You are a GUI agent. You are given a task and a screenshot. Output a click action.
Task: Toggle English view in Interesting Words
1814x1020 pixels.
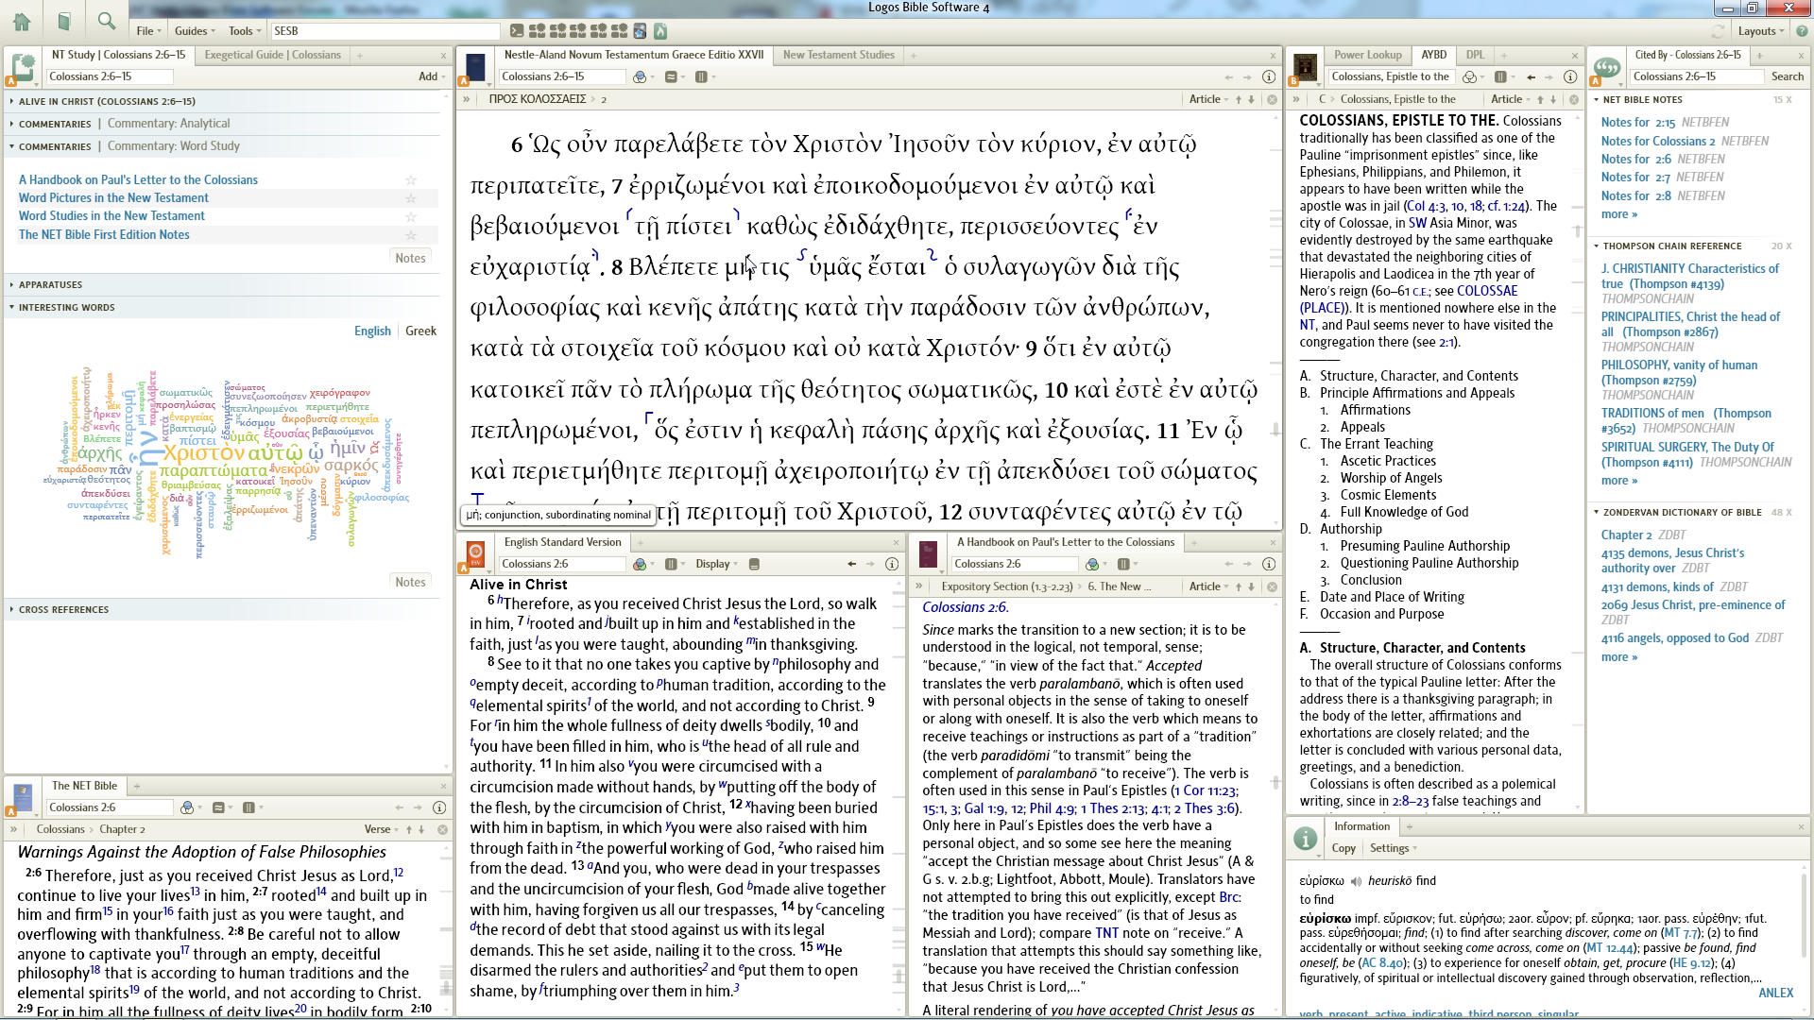coord(372,331)
